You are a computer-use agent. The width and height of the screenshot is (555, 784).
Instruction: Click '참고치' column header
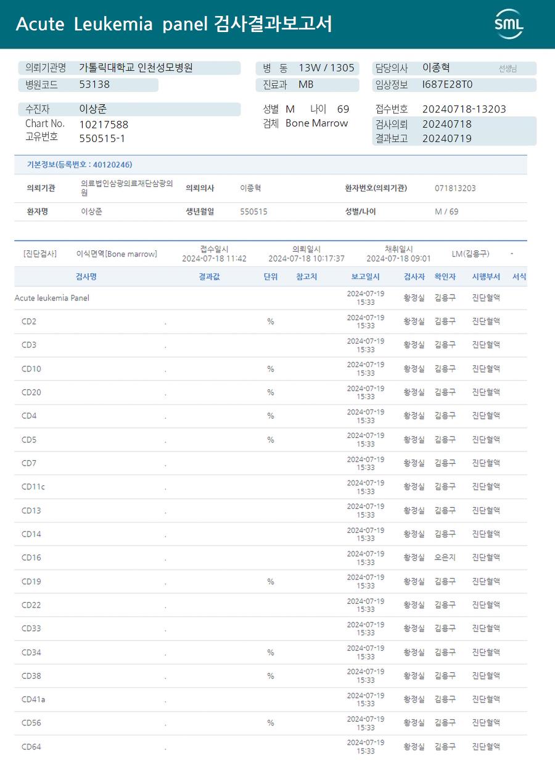point(306,277)
